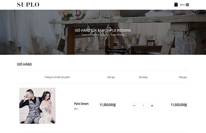Open the hamburger menu icon
Screen dimensions: 206x133
tap(187, 5)
